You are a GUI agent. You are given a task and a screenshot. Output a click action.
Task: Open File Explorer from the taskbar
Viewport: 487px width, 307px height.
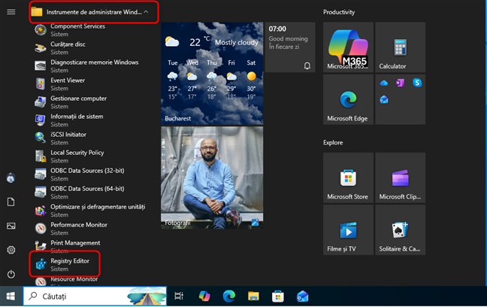click(253, 296)
